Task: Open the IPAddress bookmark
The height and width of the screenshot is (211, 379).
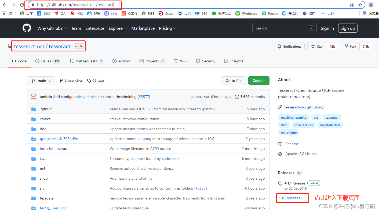Action: pyautogui.click(x=246, y=13)
